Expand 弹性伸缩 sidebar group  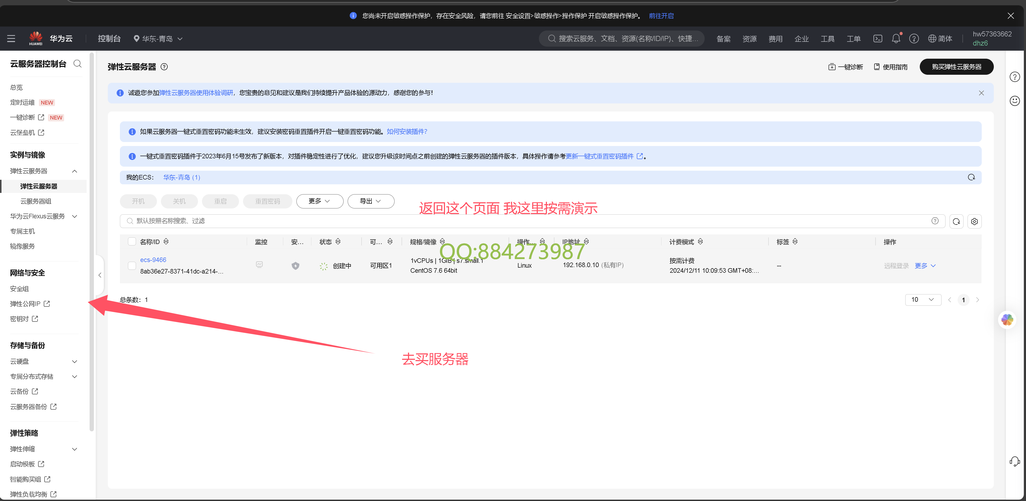[x=75, y=449]
